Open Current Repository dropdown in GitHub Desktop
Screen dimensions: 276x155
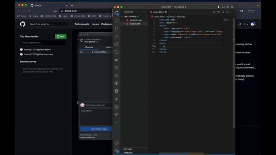[x=96, y=40]
